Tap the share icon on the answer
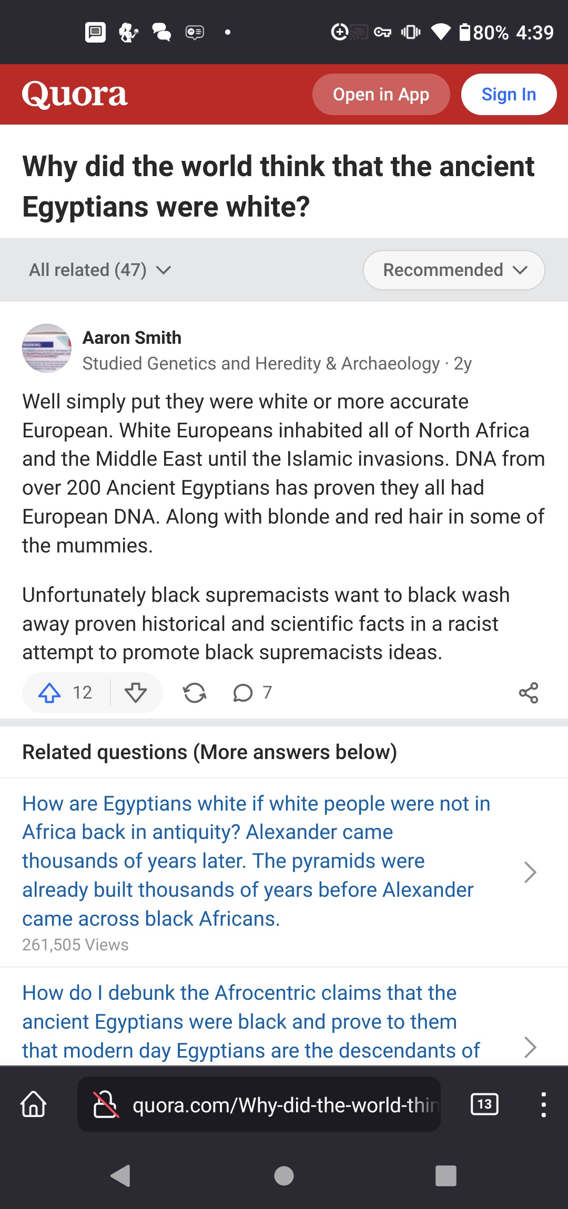 (529, 693)
